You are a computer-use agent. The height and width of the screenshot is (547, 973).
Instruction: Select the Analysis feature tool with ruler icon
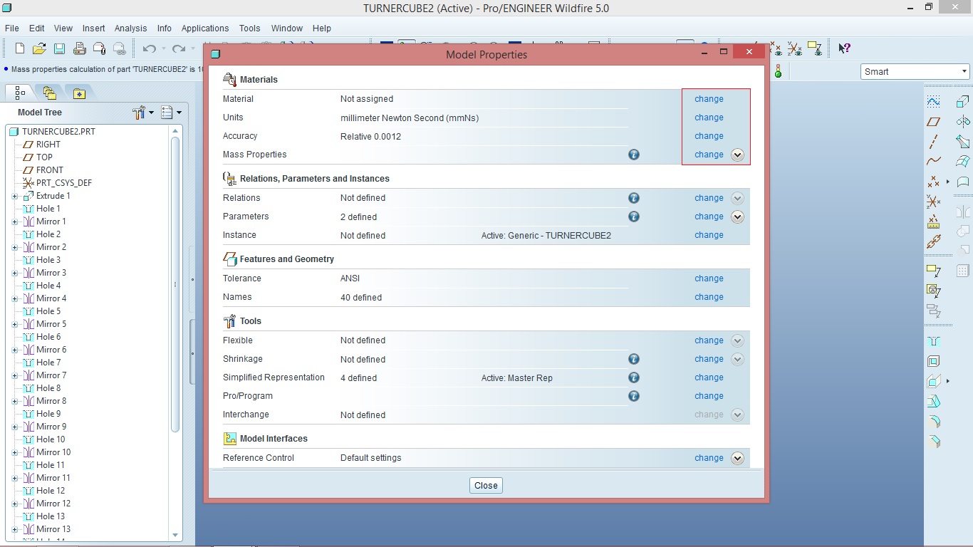tap(933, 222)
